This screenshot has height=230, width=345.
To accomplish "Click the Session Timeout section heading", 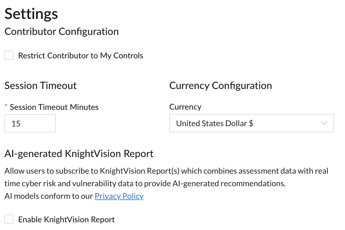I will coord(41,86).
